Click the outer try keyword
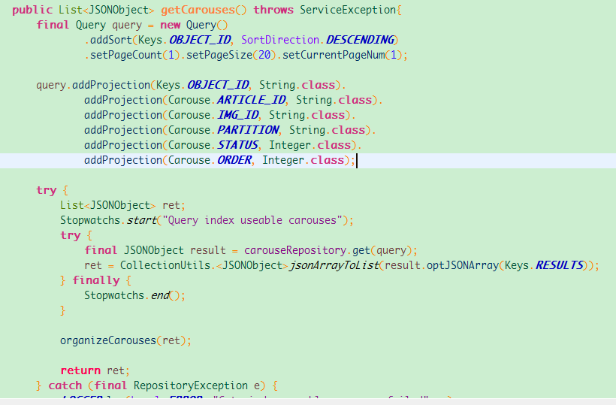This screenshot has width=616, height=405. pos(47,190)
